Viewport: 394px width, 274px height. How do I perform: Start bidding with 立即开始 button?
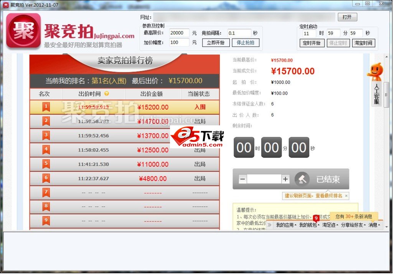216,43
